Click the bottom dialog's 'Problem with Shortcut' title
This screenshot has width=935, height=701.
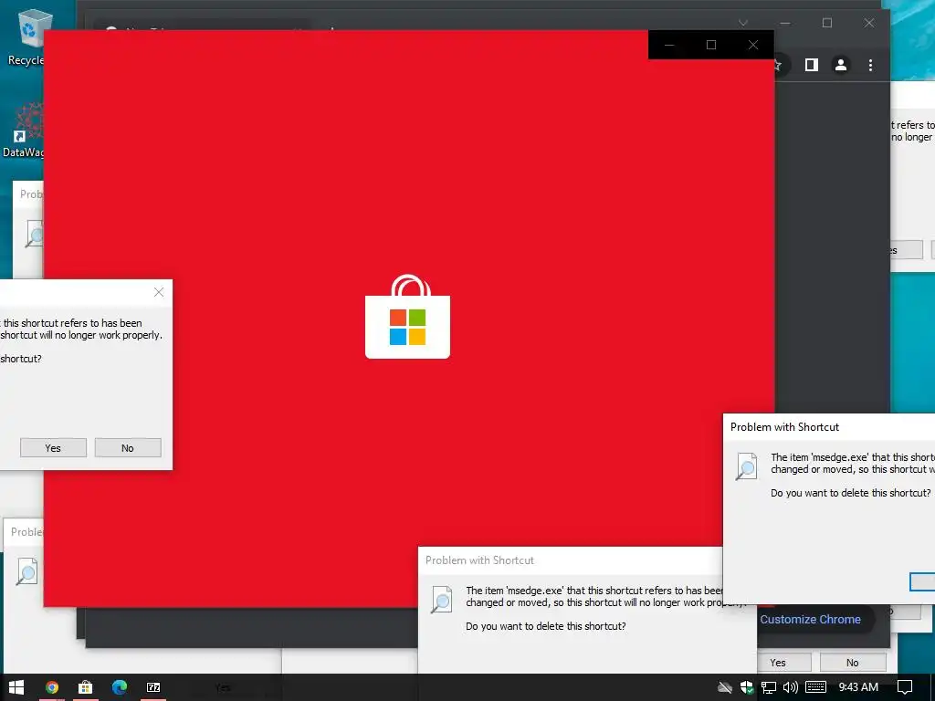479,560
